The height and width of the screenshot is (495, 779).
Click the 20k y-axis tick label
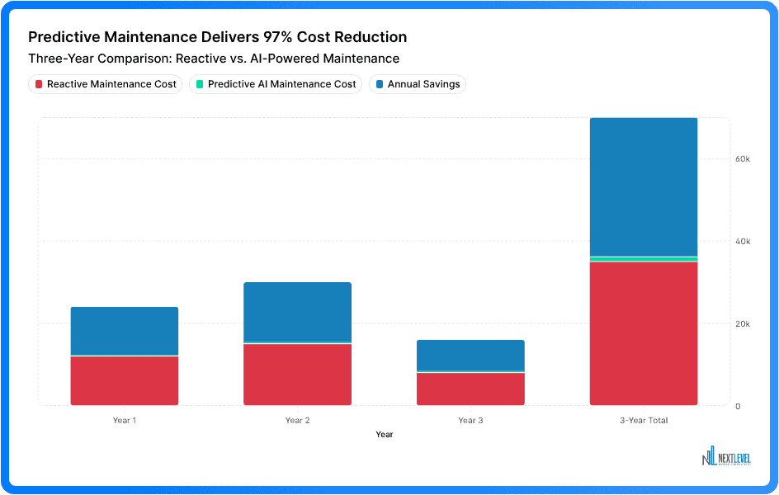[x=743, y=323]
